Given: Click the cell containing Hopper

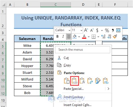Looking at the screenshot, I should [x=27, y=66].
